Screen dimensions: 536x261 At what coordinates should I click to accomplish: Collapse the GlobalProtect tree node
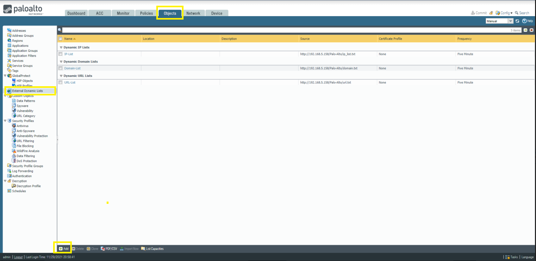pyautogui.click(x=5, y=76)
